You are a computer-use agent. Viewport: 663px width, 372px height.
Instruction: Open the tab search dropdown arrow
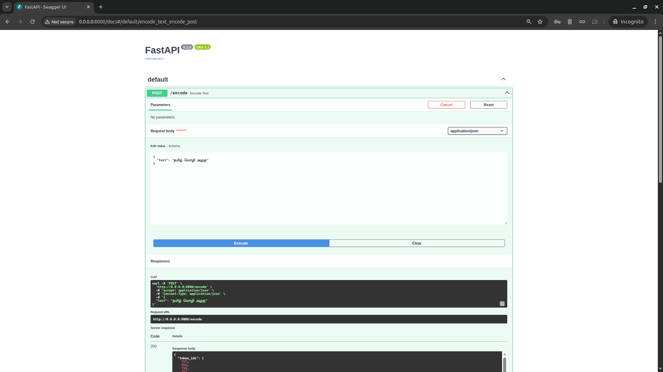[7, 7]
